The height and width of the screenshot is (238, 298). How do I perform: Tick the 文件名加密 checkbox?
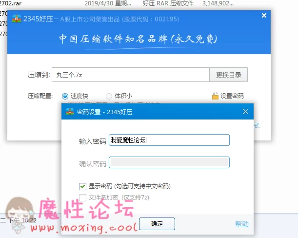tap(82, 198)
